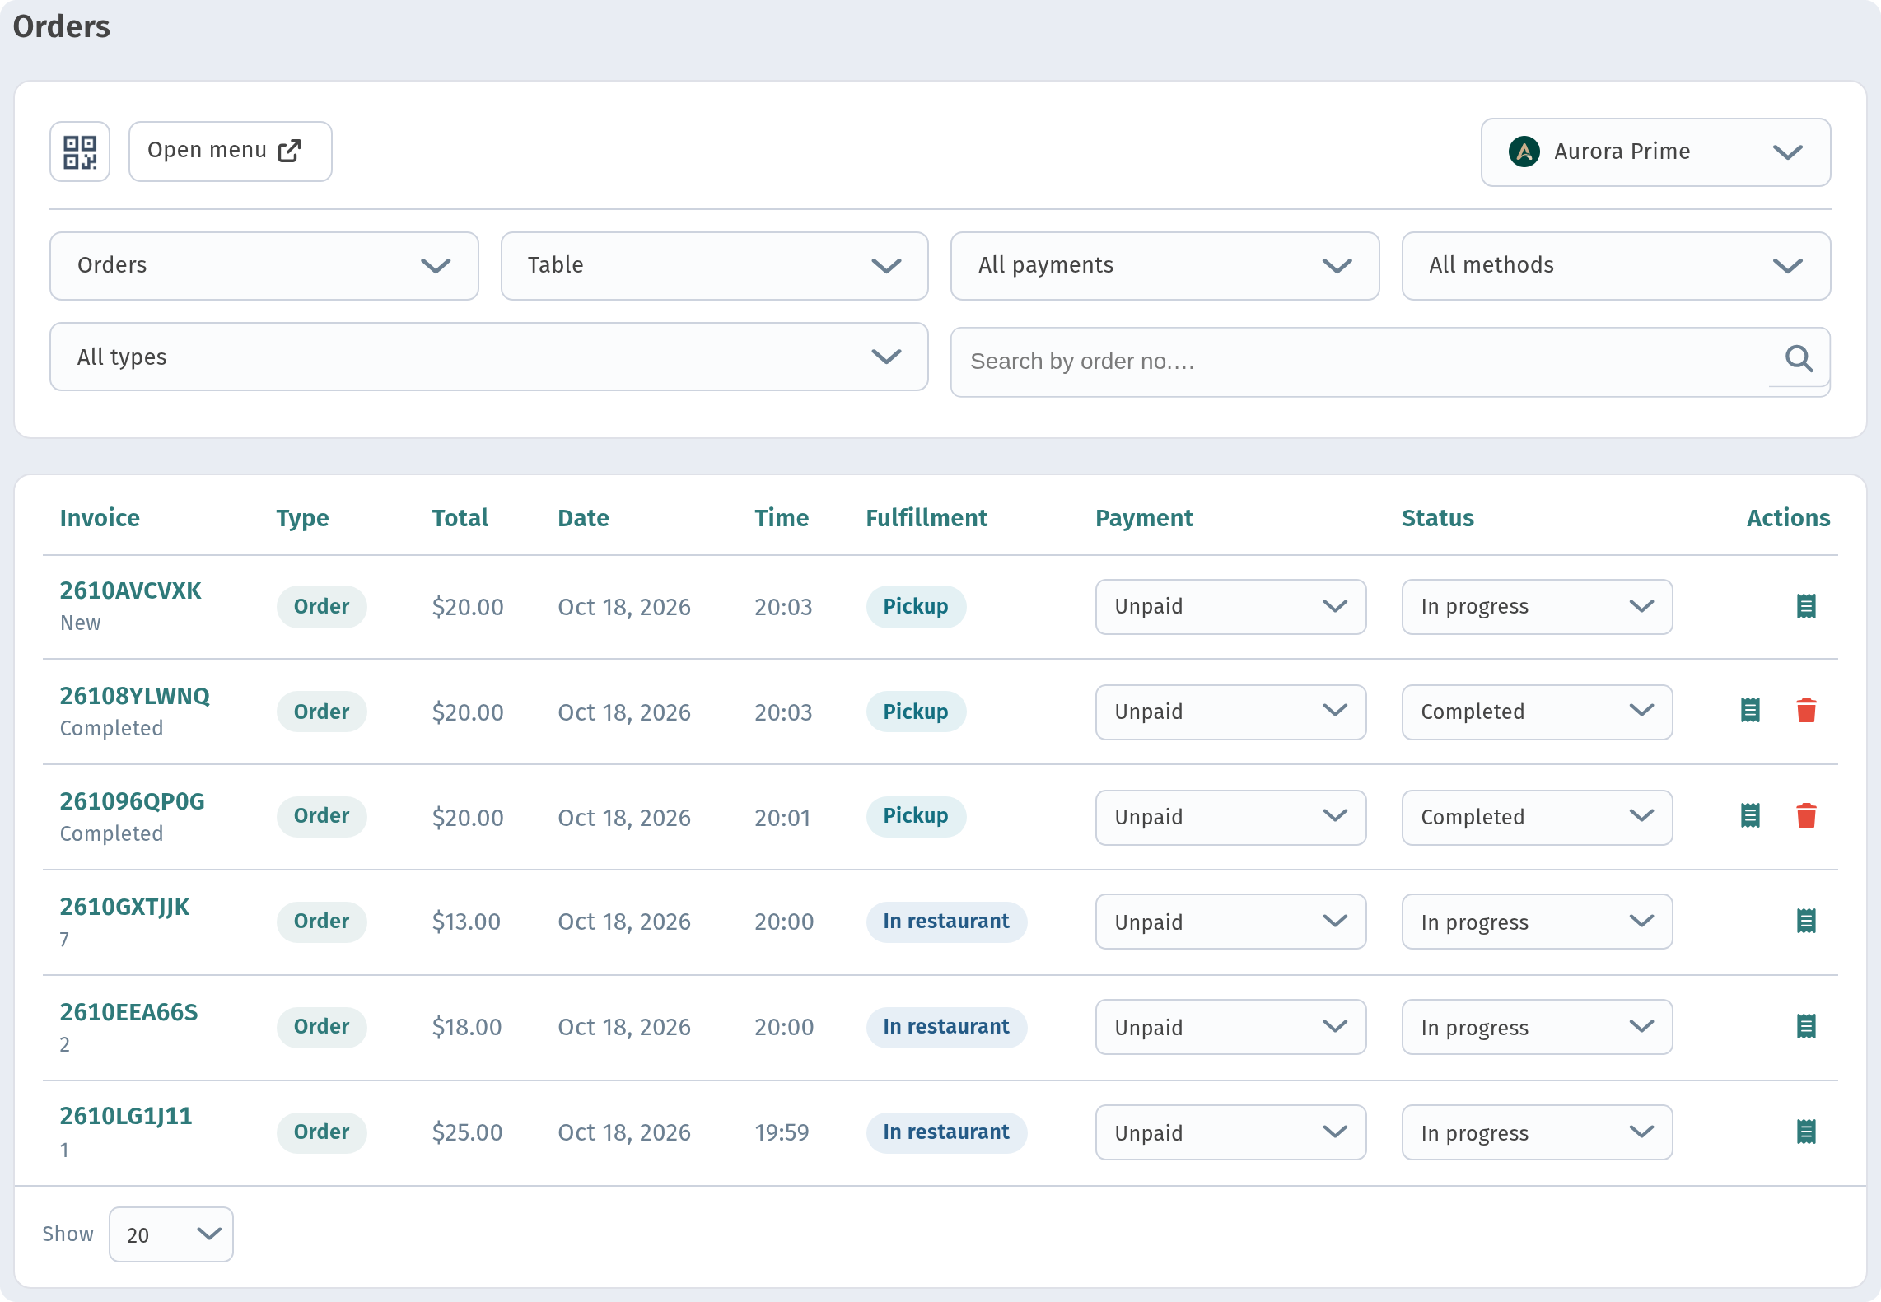This screenshot has width=1881, height=1302.
Task: Change payment dropdown for order 261096QP0G
Action: point(1231,818)
